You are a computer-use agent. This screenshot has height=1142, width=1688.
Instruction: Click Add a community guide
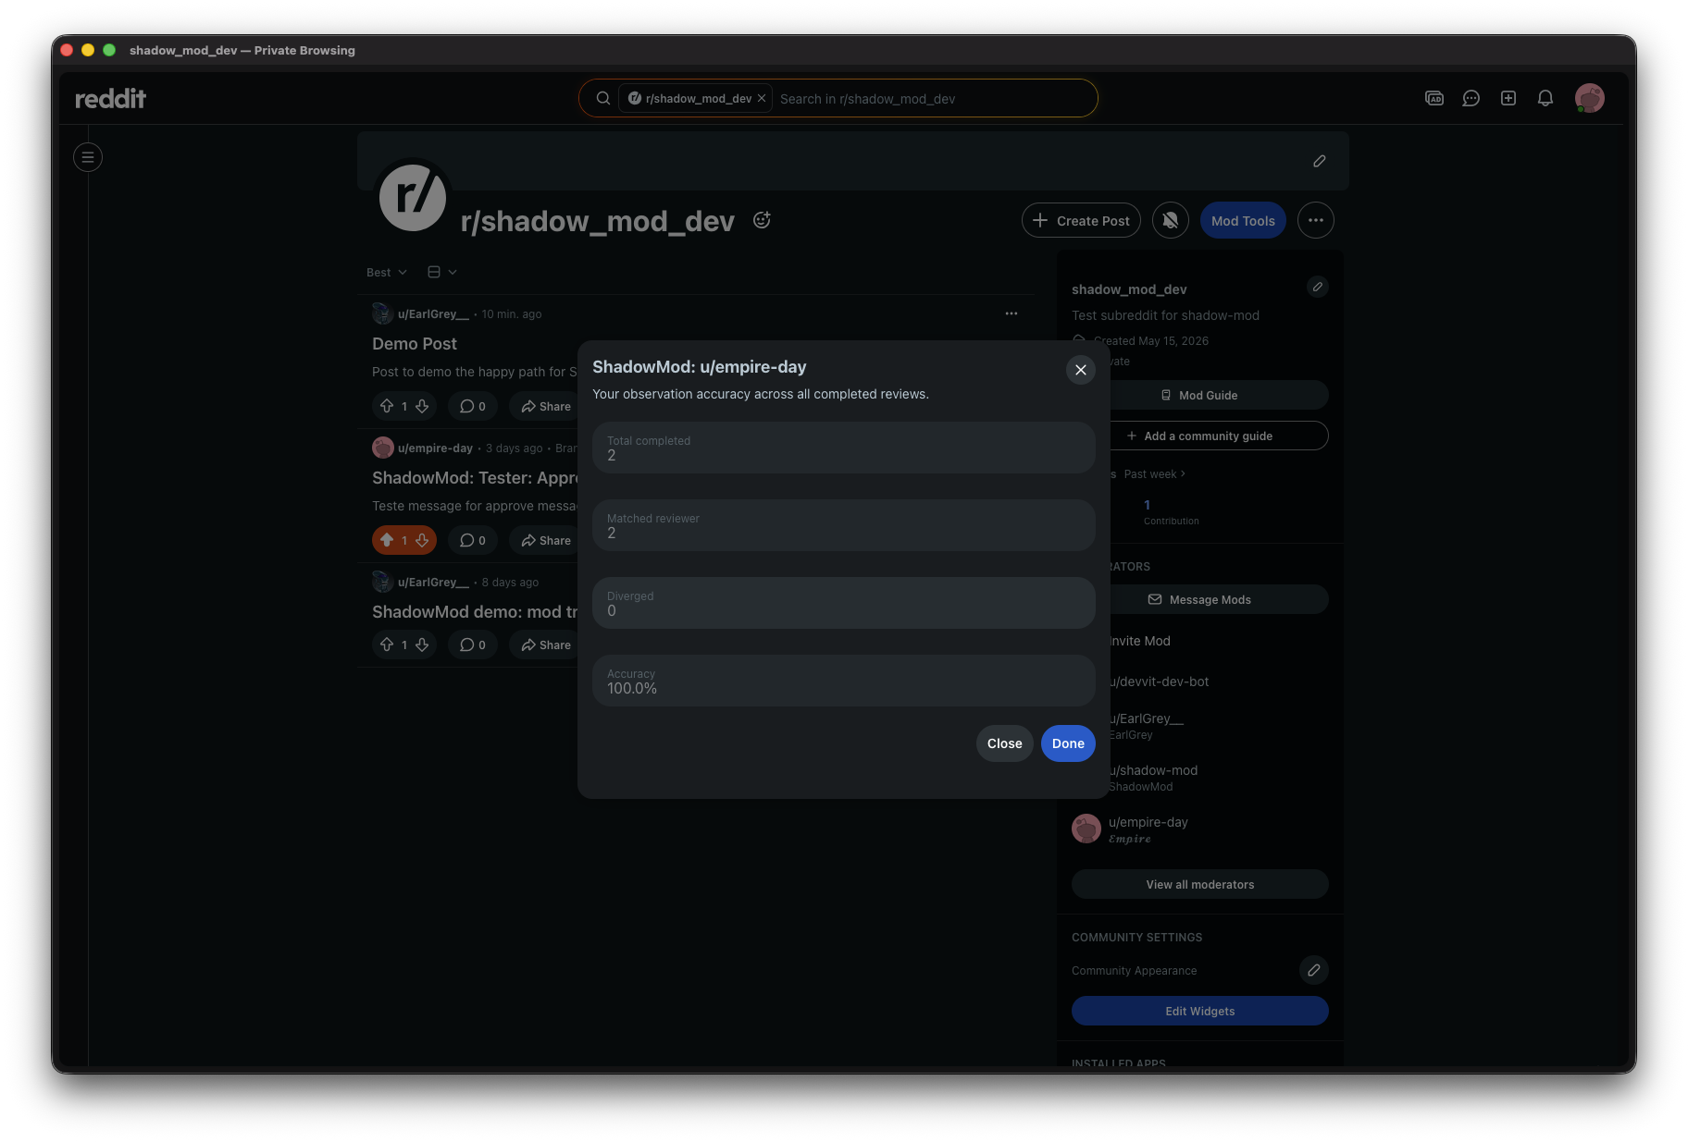(1219, 436)
